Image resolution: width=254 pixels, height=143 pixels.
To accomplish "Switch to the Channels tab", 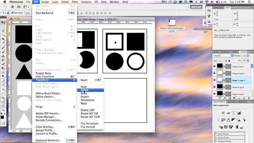I will click(x=225, y=52).
